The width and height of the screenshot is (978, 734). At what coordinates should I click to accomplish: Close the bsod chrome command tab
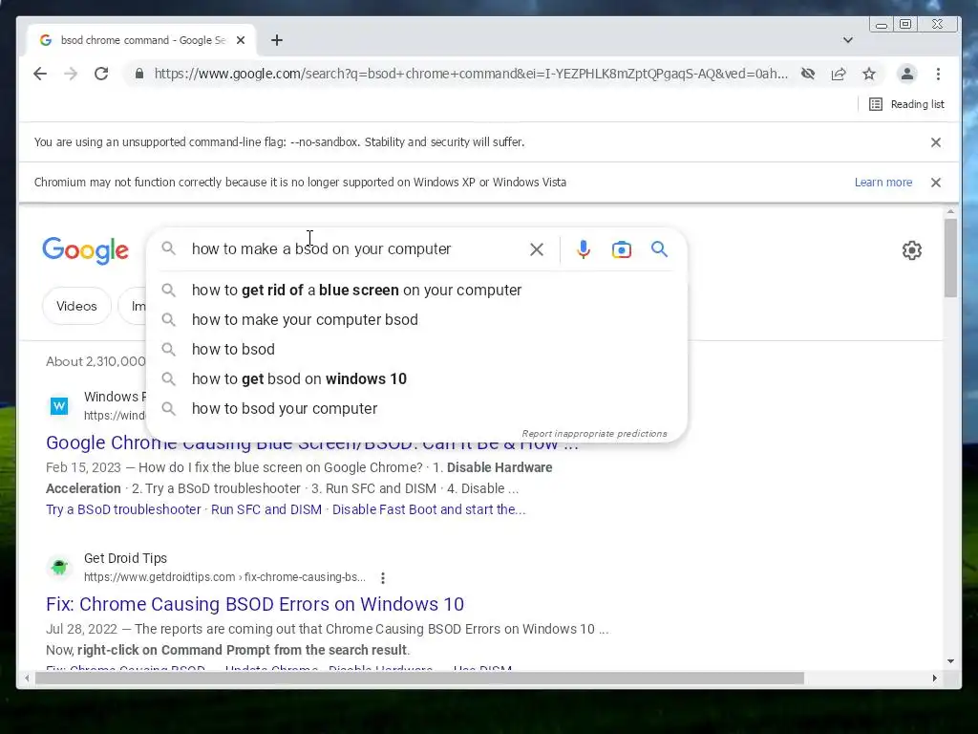click(x=241, y=40)
